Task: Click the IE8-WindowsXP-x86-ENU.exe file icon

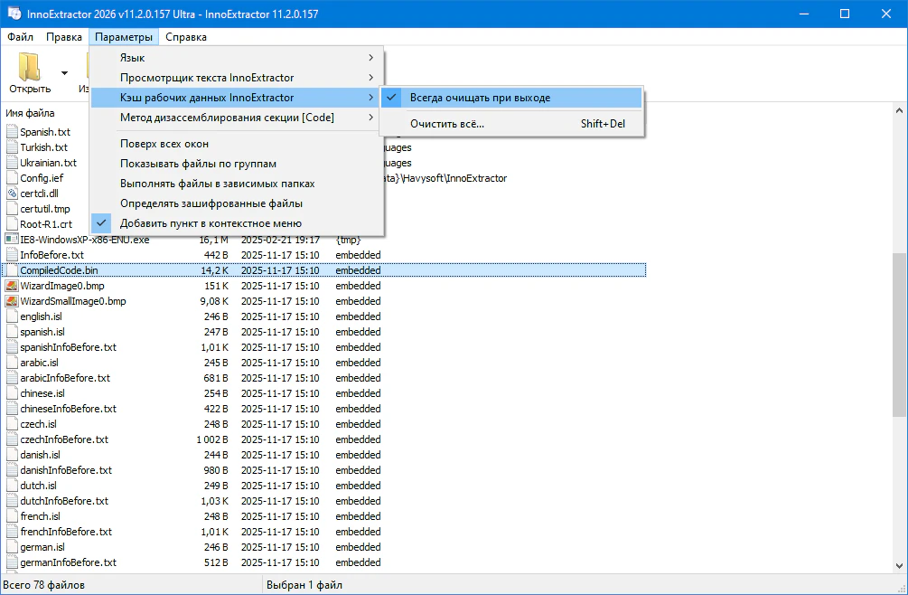Action: coord(12,240)
